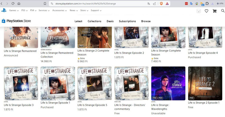Open Life Is Strange Episode 1 title
Image resolution: width=225 pixels, height=117 pixels.
point(55,103)
